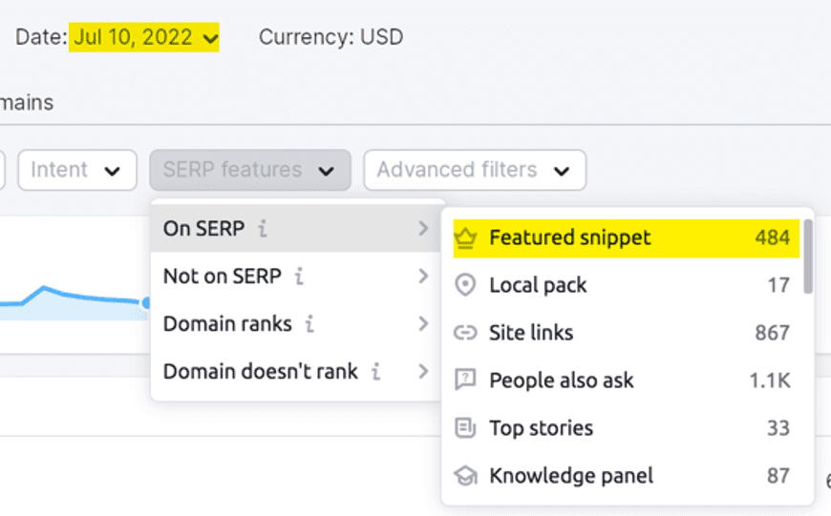Click the Knowledge panel graduation cap icon
The width and height of the screenshot is (831, 516).
(465, 475)
